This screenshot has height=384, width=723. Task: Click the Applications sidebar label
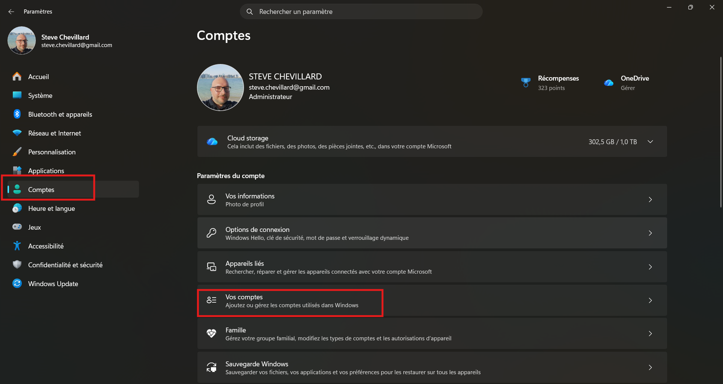point(46,171)
